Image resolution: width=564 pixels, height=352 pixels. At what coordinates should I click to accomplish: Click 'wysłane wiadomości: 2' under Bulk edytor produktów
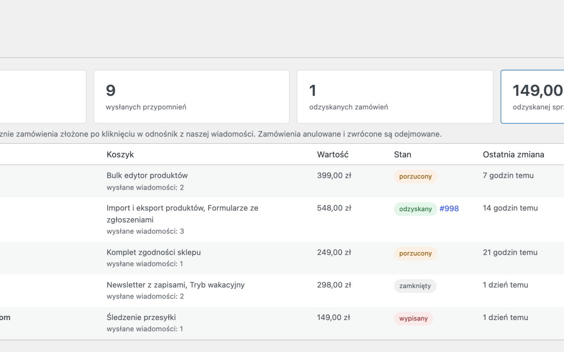tap(145, 188)
